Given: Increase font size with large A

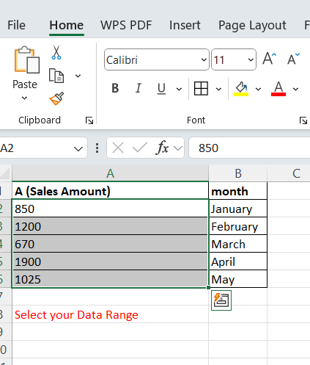Looking at the screenshot, I should [x=270, y=59].
